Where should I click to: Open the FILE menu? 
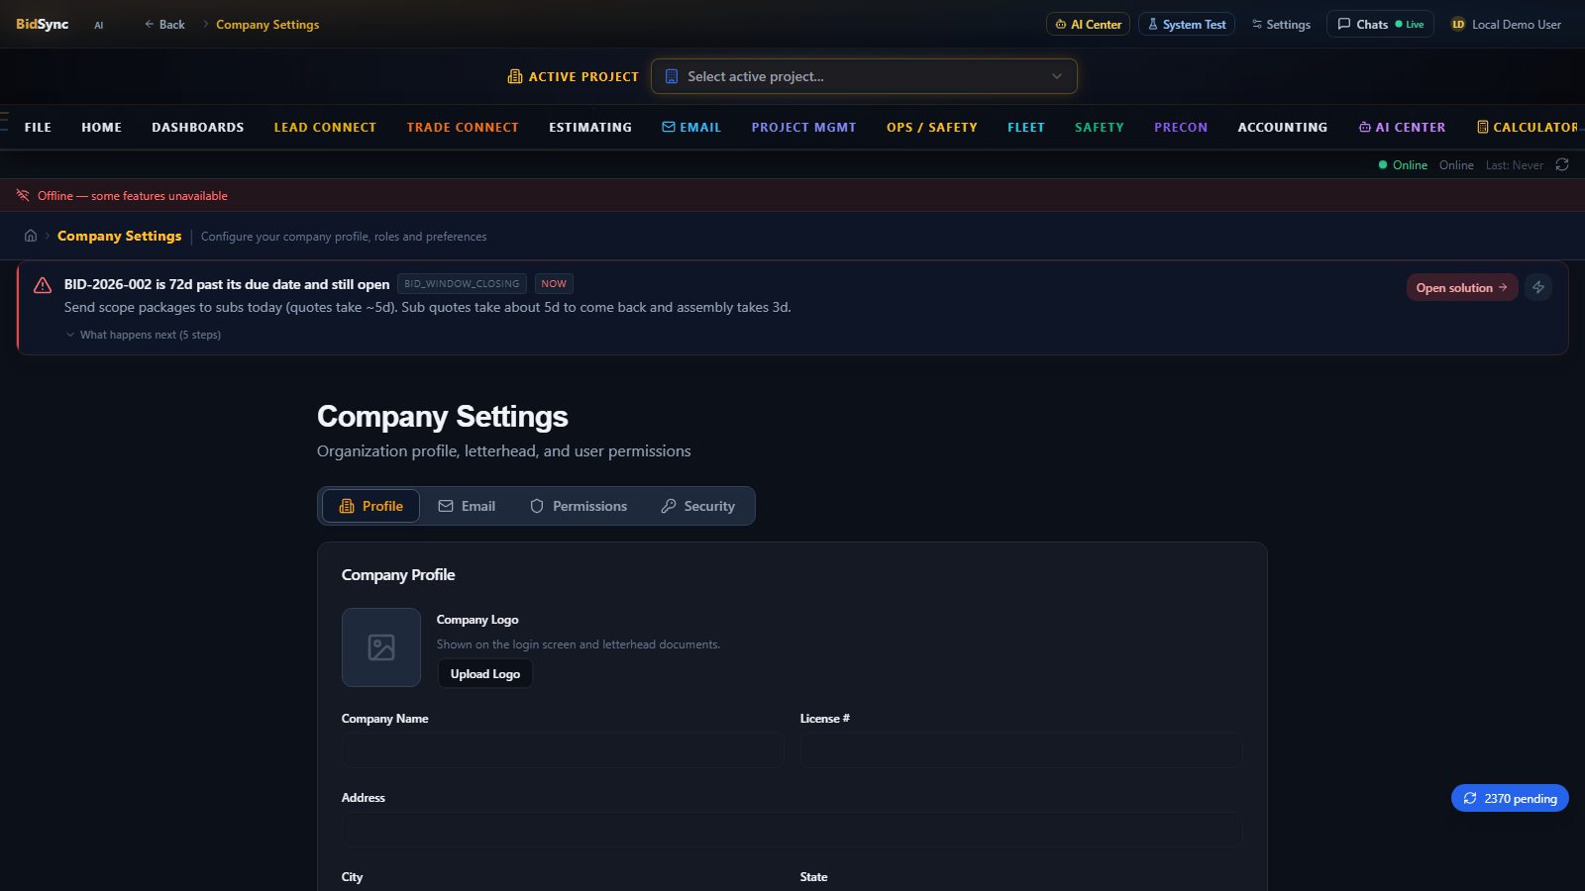tap(38, 127)
